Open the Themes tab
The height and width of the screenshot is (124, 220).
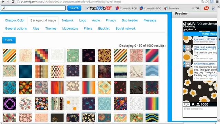51,28
